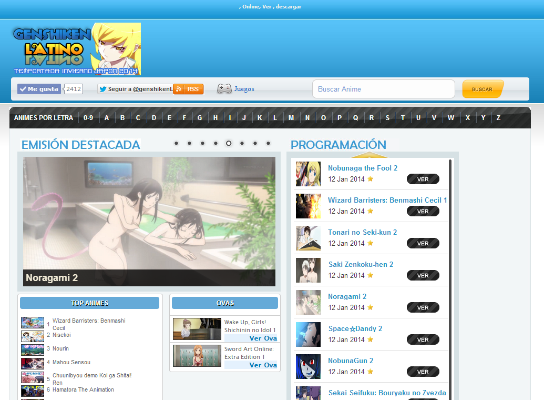This screenshot has height=400, width=544.
Task: Open Wizard Barristers: Benmashi Cecil 1 link
Action: [x=387, y=200]
